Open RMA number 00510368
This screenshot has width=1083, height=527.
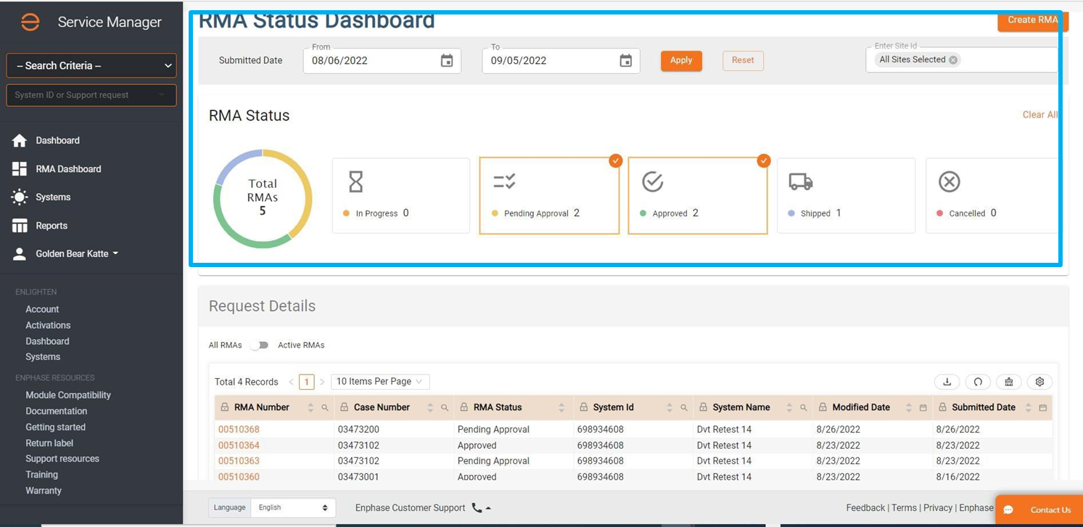(239, 430)
